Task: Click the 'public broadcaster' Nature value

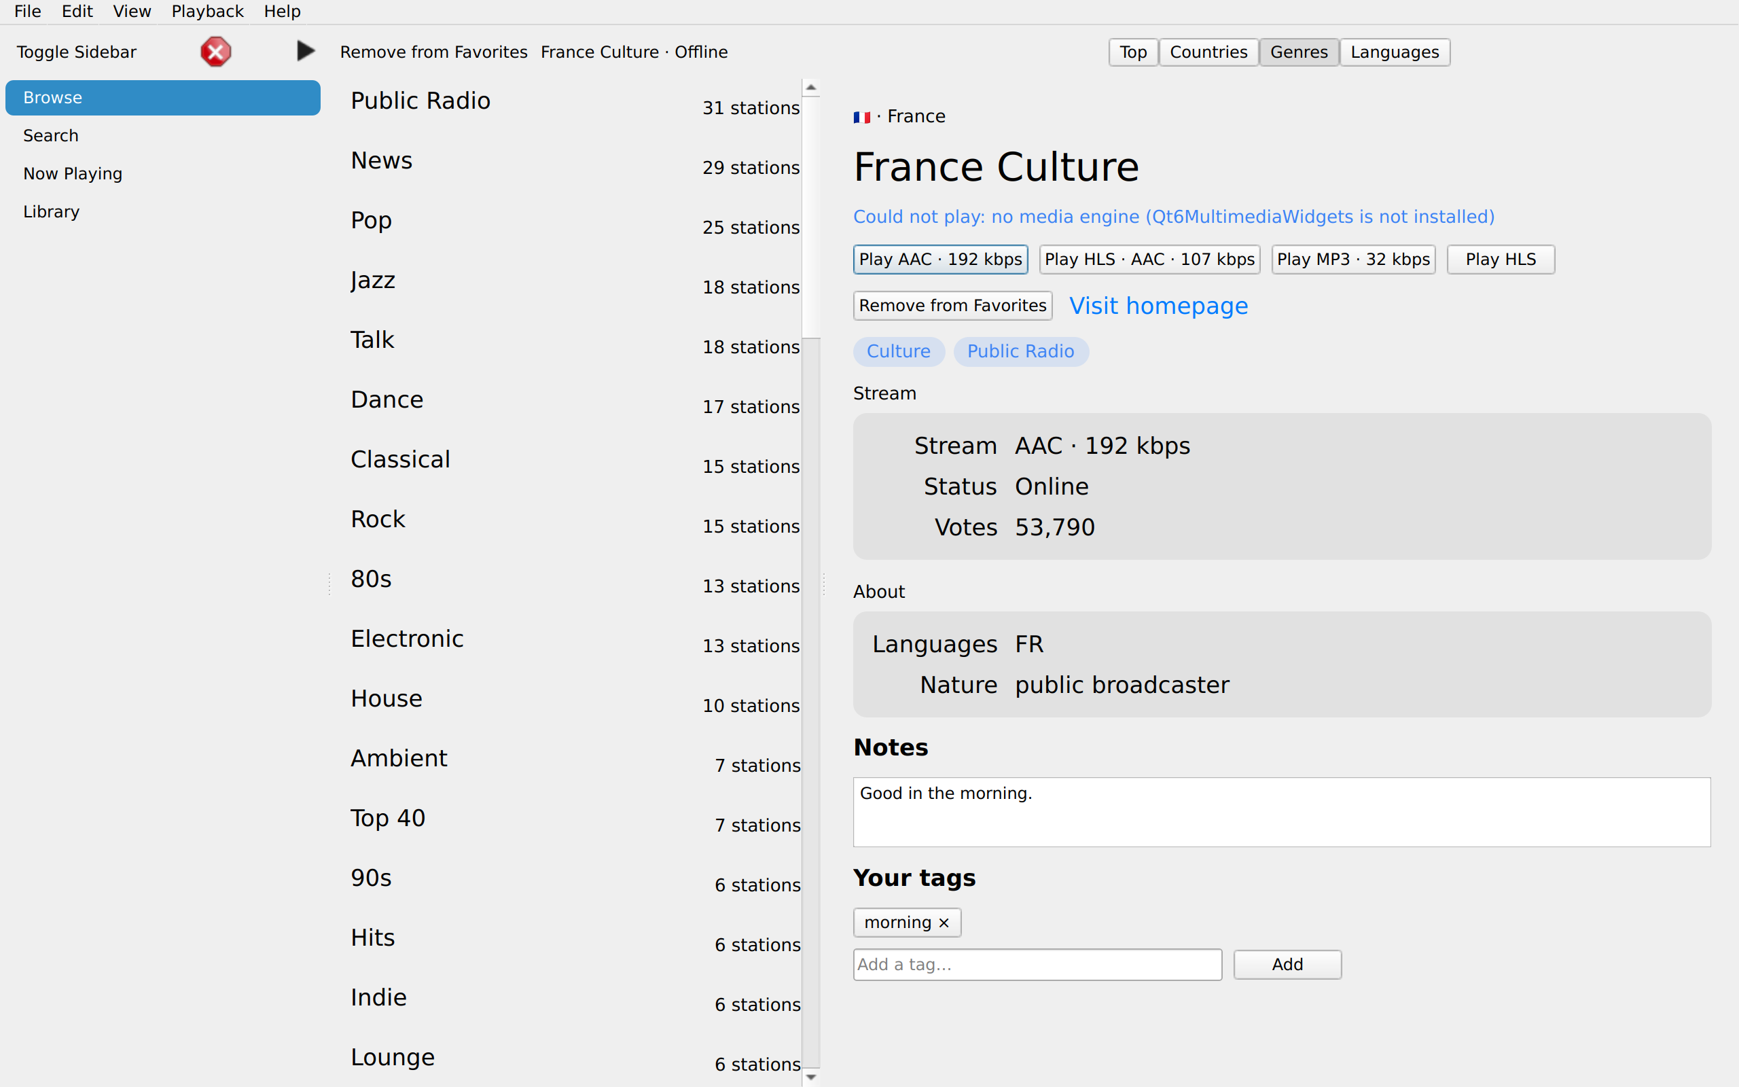Action: (x=1122, y=685)
